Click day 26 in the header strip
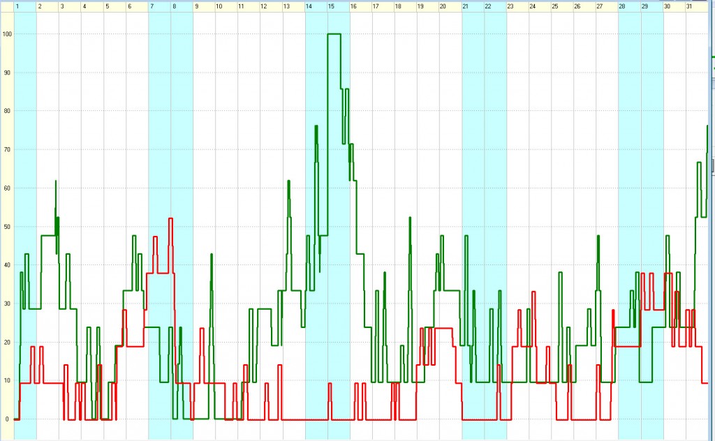Image resolution: width=715 pixels, height=441 pixels. (584, 6)
